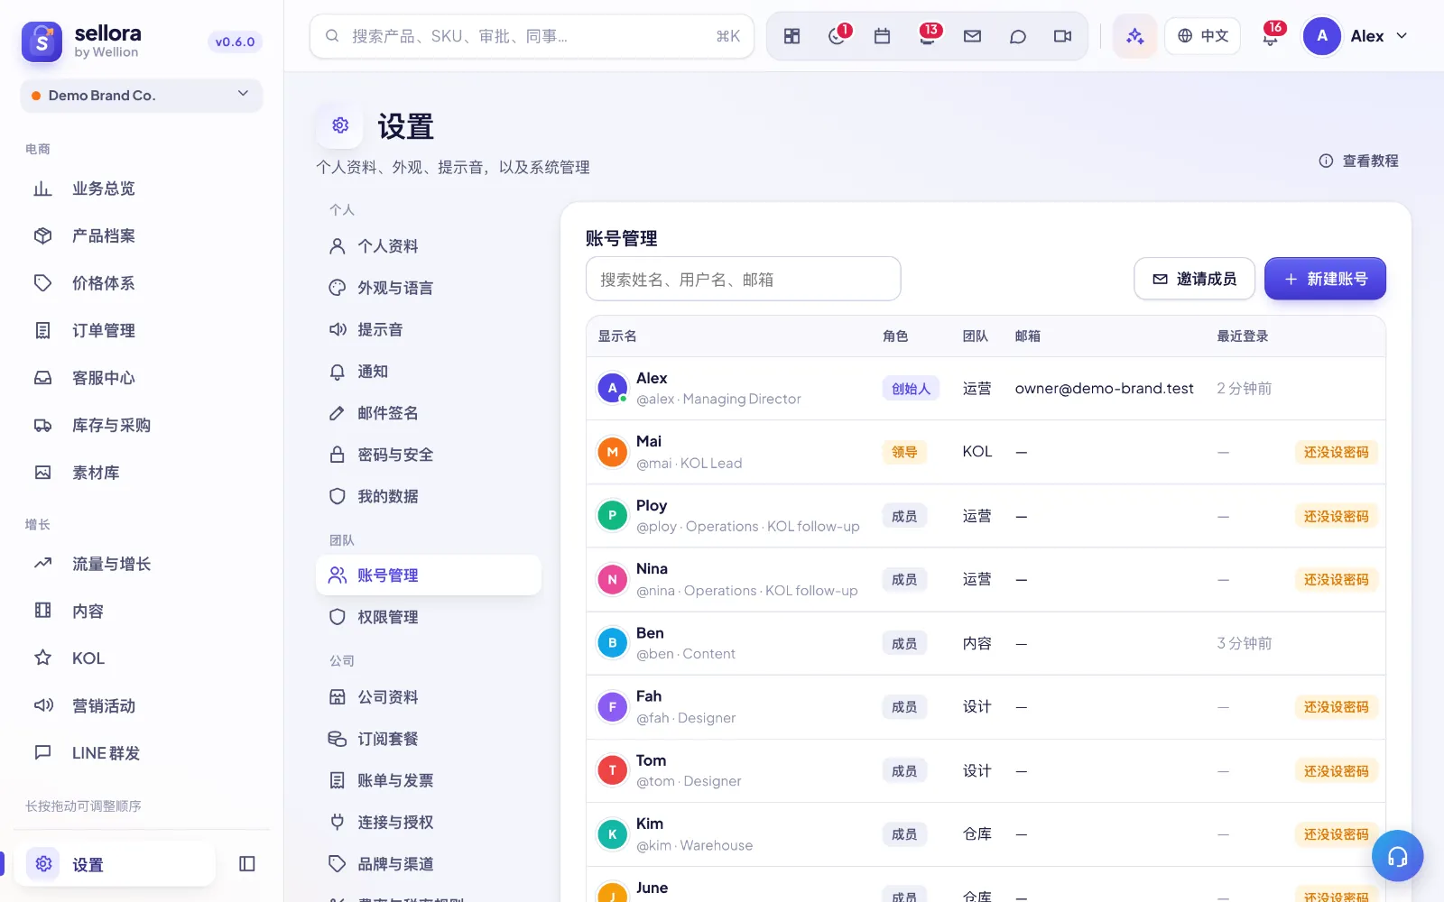Open the Alex user menu dropdown

(x=1356, y=36)
